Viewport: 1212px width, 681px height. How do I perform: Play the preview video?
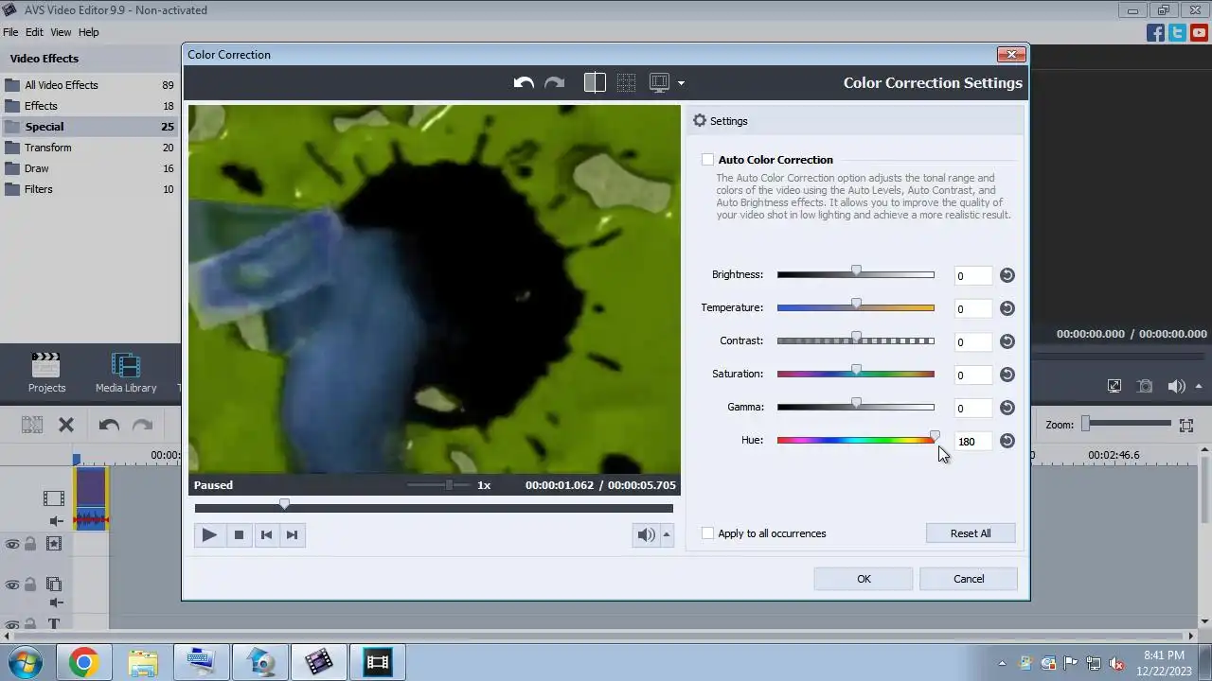(x=209, y=534)
